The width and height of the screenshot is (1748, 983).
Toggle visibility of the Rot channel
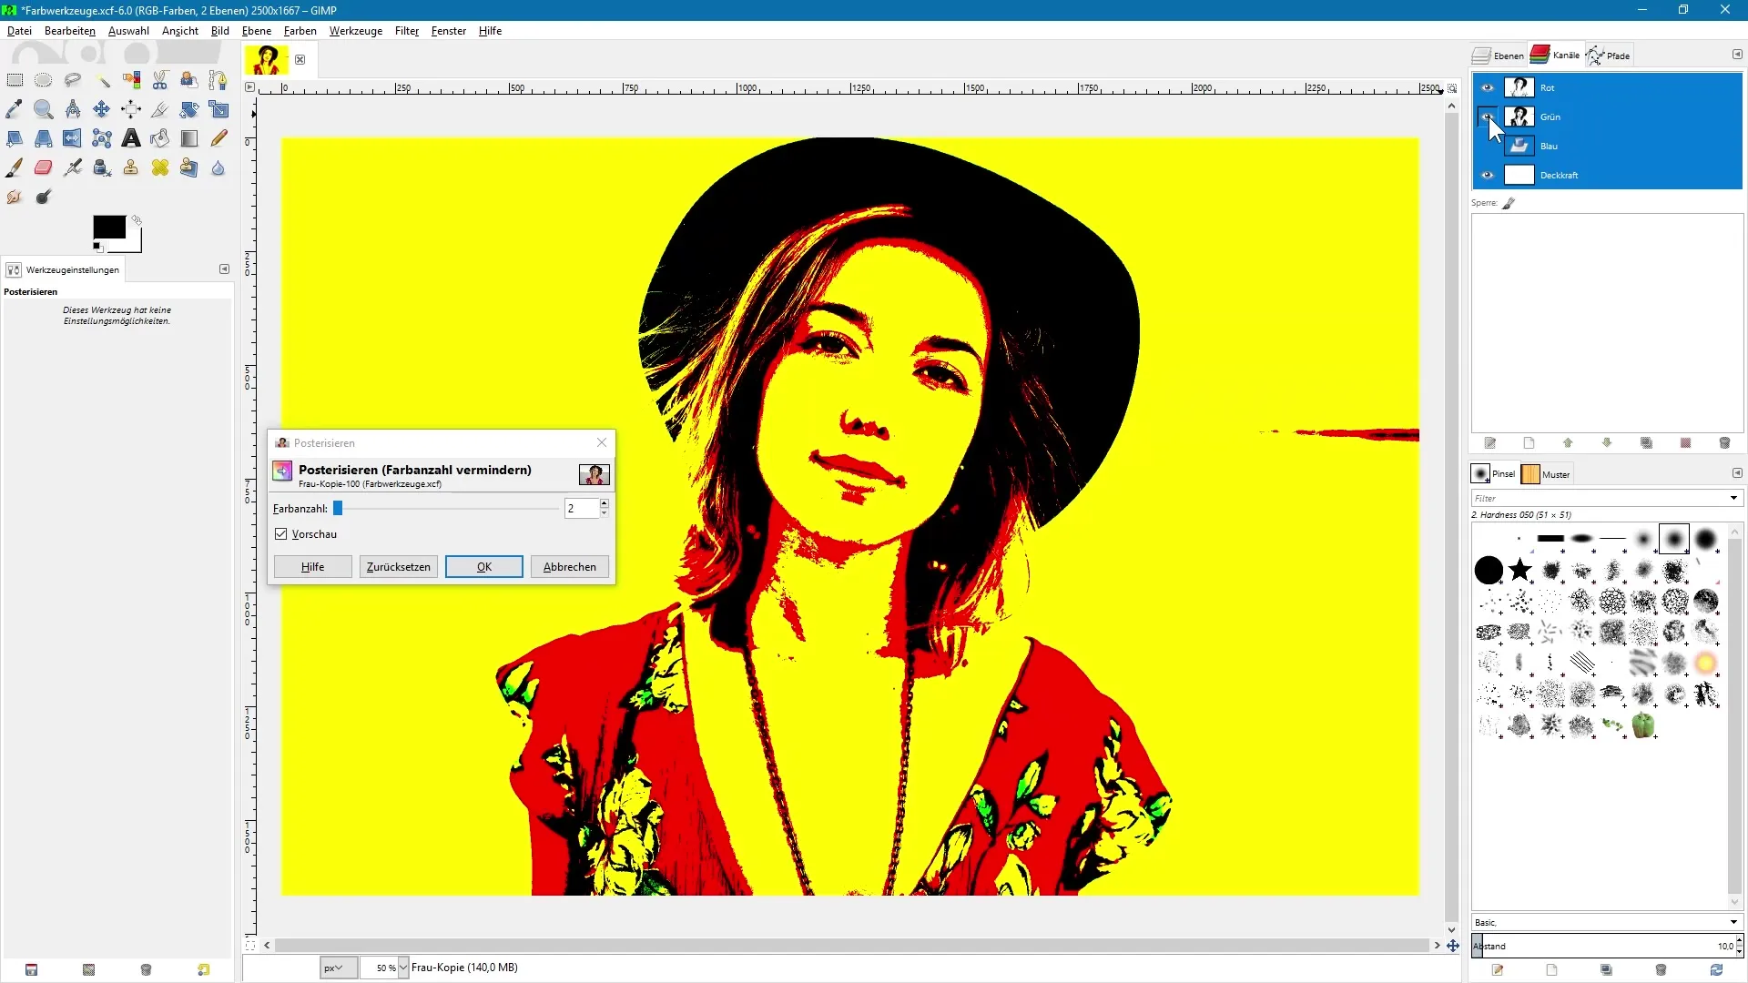point(1488,87)
